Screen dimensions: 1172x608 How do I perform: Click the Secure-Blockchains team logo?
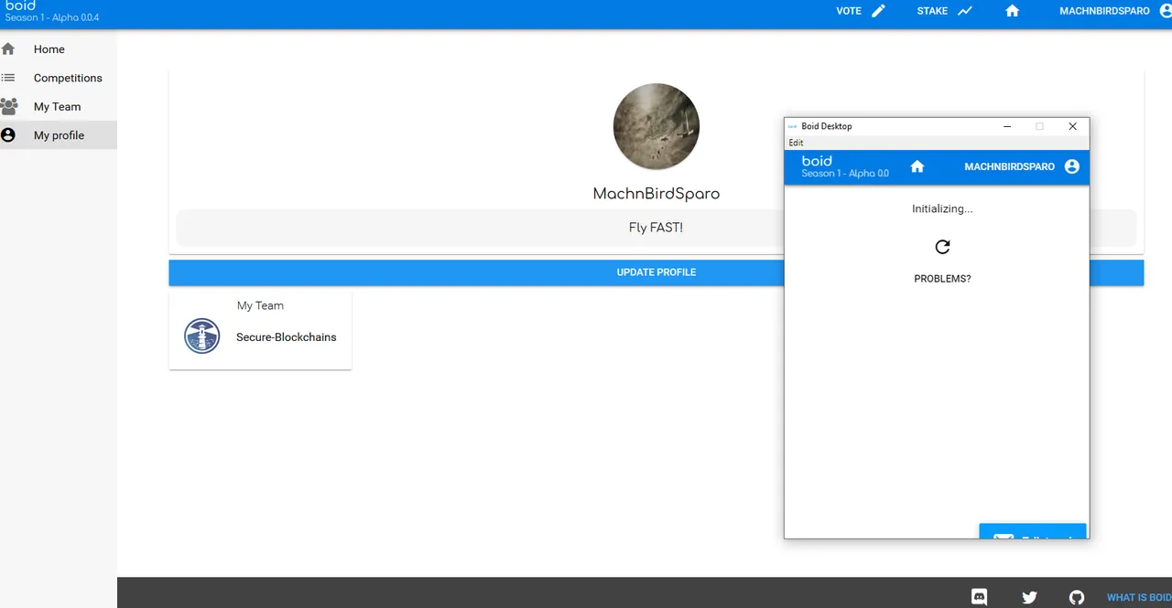click(201, 336)
